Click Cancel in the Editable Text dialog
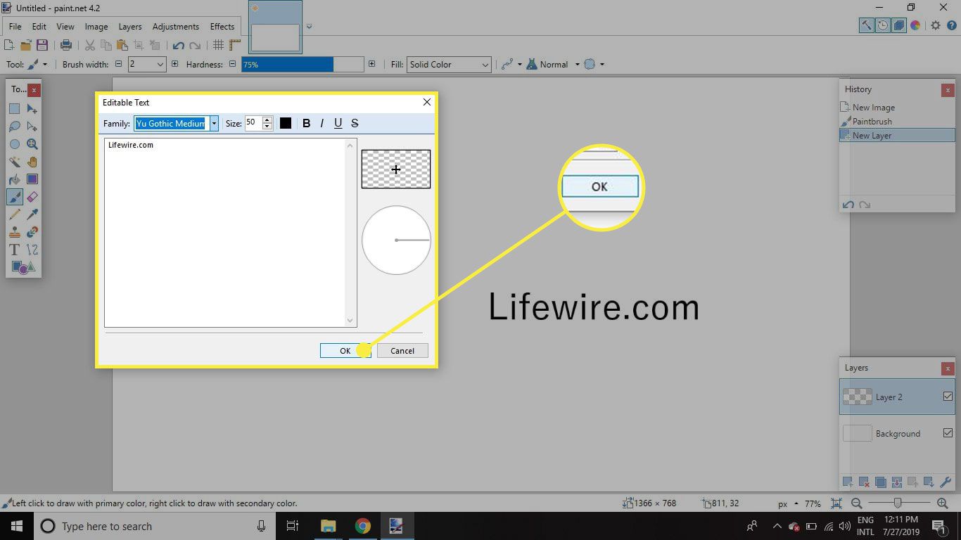 click(x=402, y=350)
